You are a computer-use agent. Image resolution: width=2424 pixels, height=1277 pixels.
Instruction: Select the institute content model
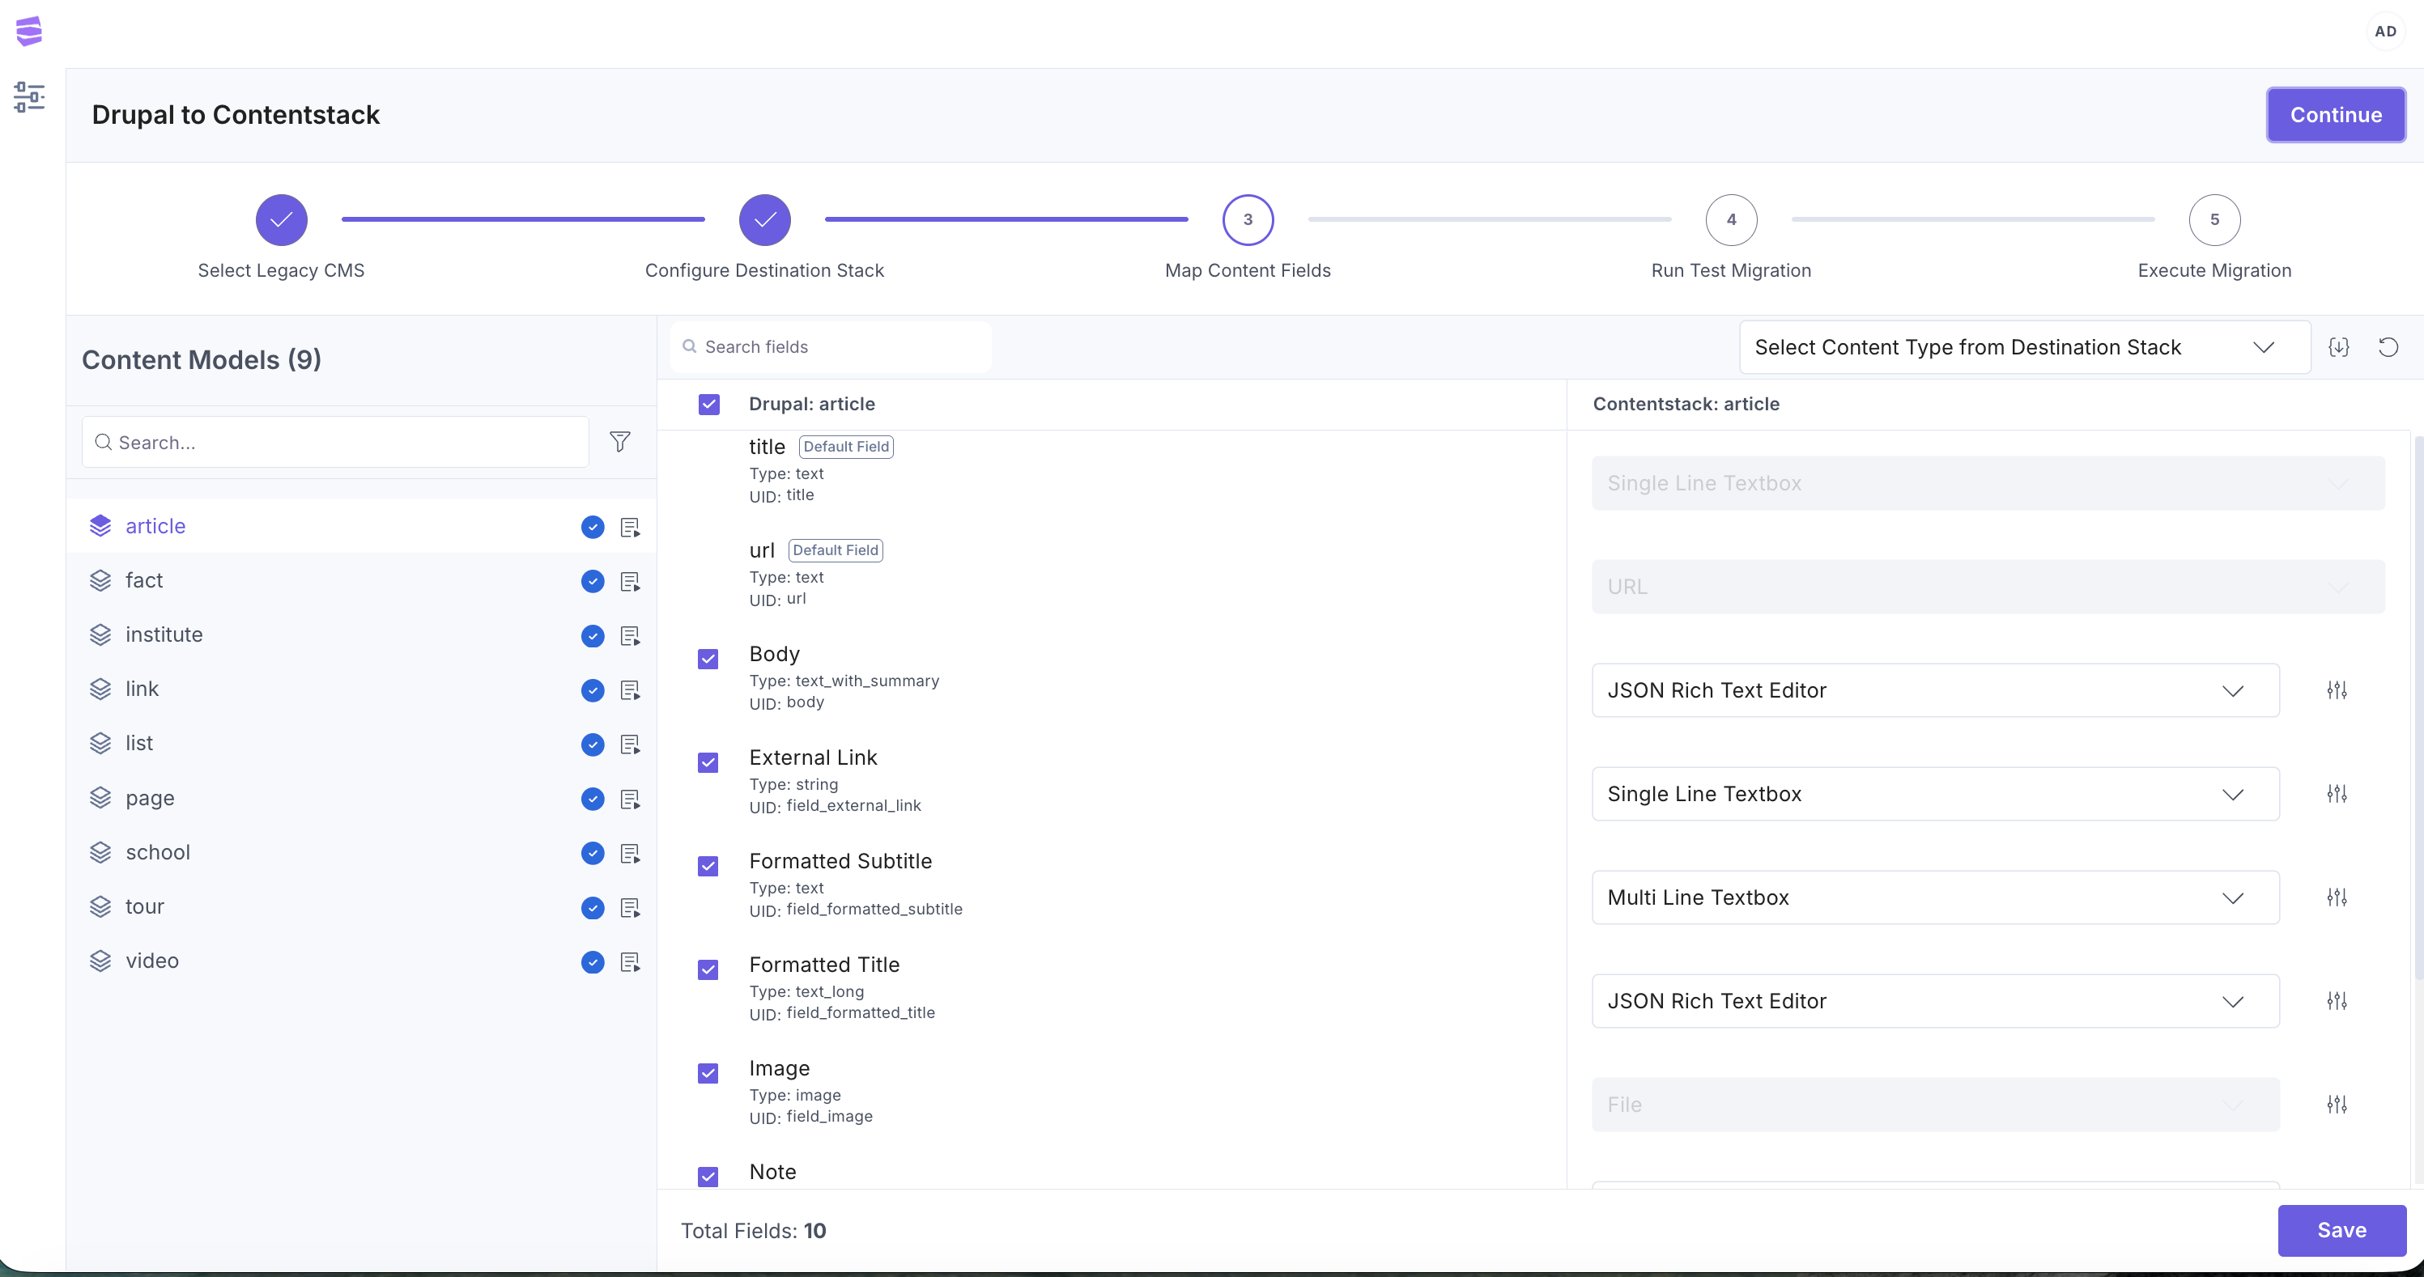(x=361, y=636)
